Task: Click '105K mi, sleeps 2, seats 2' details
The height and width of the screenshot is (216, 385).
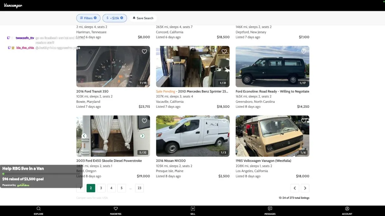Action: [x=174, y=166]
